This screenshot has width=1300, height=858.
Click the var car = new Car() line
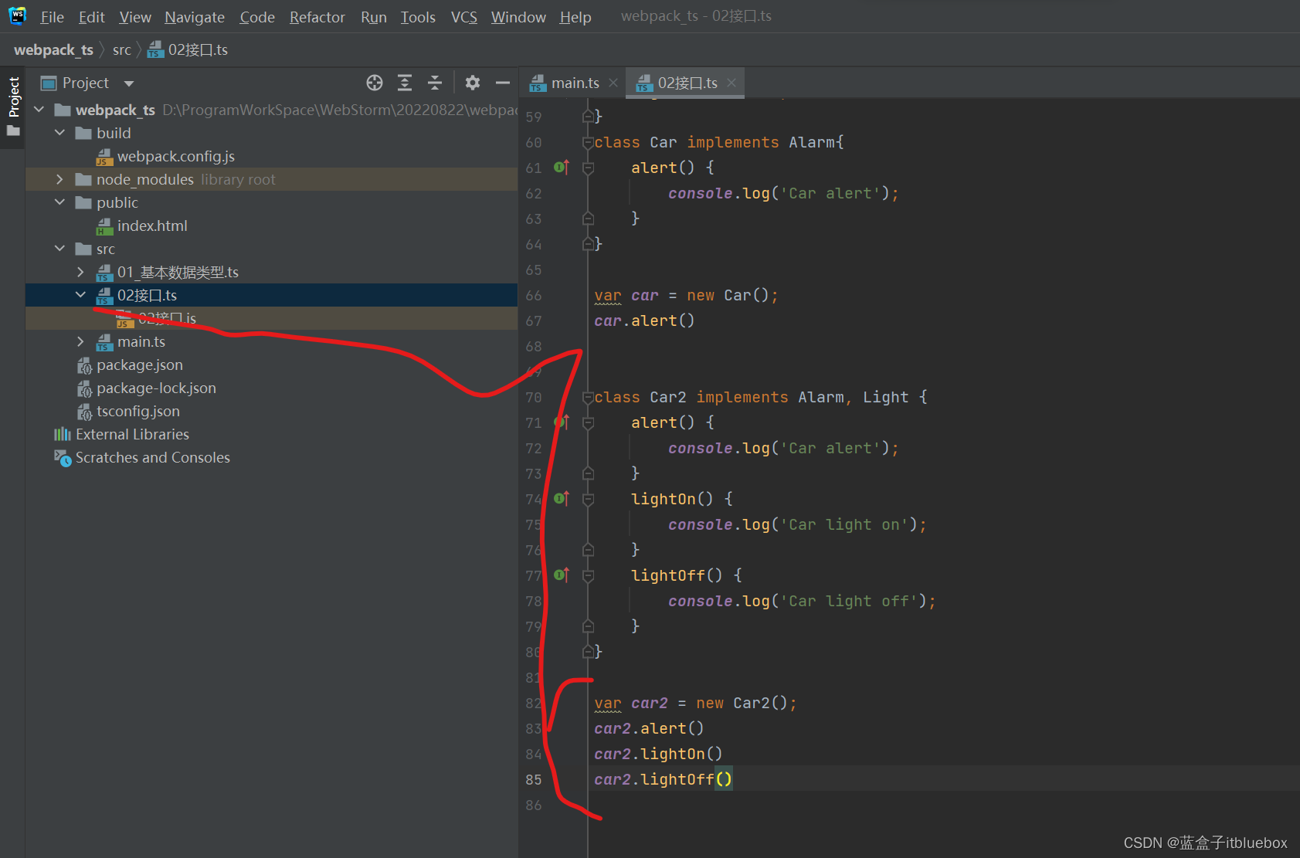686,295
